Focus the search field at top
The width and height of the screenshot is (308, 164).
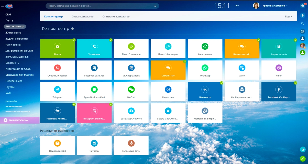(102, 6)
